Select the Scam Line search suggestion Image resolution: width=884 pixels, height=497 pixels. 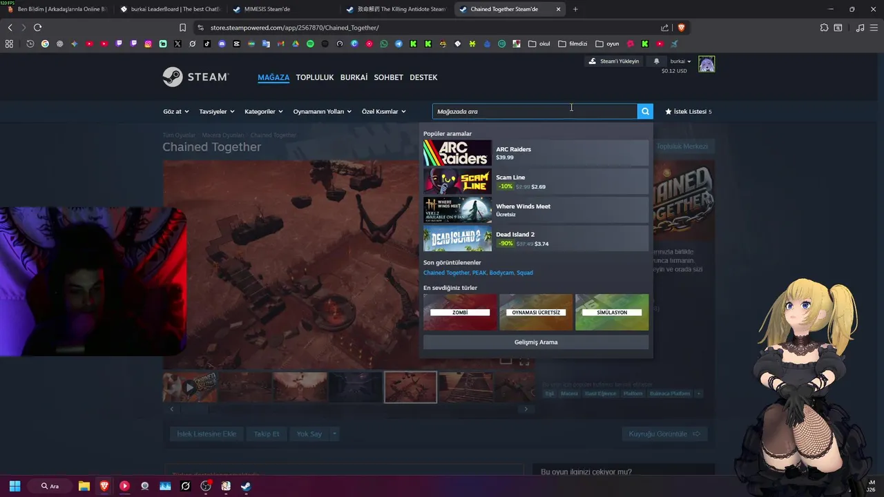coord(536,182)
